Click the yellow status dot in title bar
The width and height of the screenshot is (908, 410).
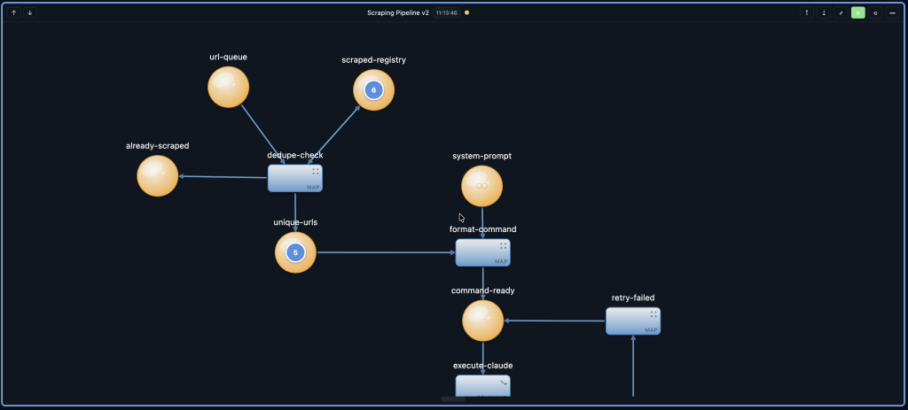(466, 12)
